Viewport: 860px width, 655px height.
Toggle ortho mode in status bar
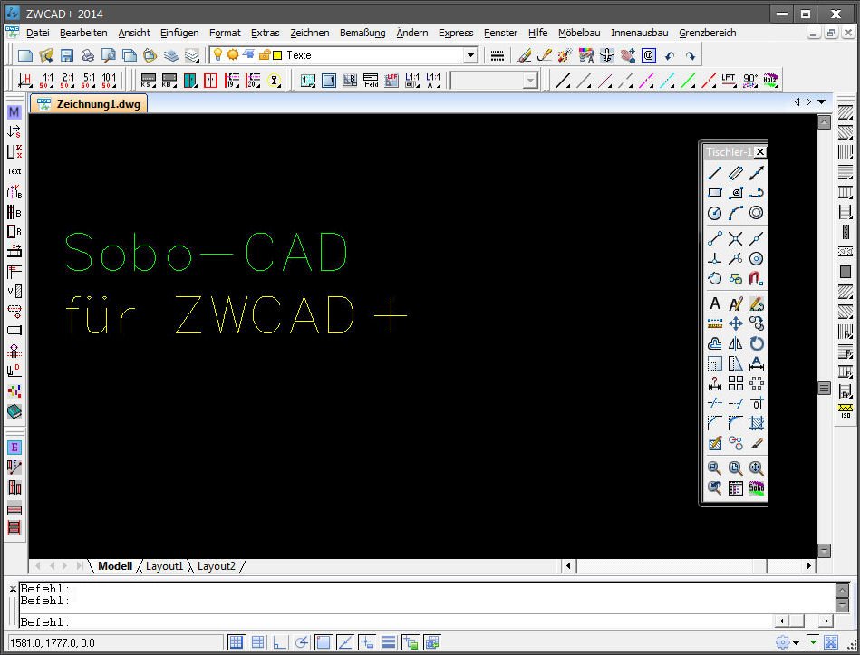coord(280,641)
